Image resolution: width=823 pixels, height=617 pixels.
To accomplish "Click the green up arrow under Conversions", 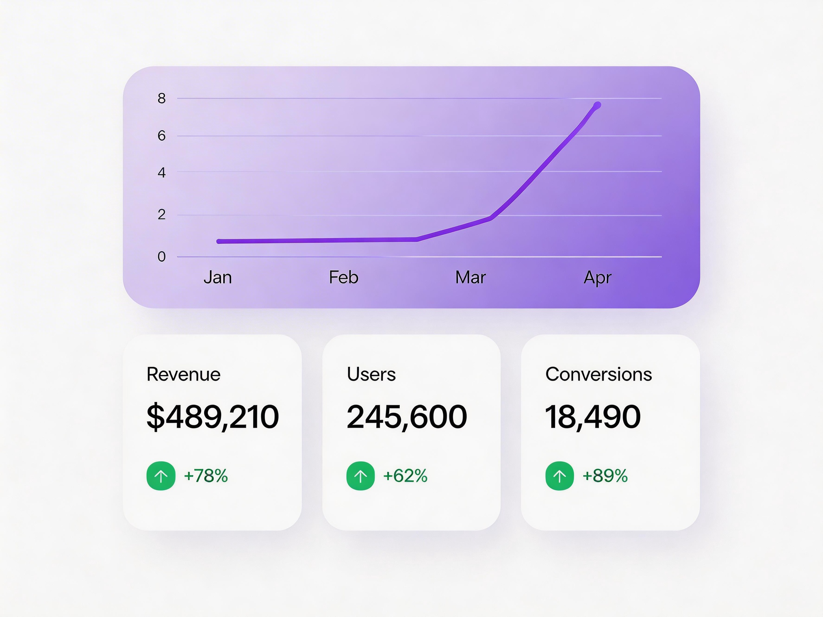I will (x=559, y=476).
